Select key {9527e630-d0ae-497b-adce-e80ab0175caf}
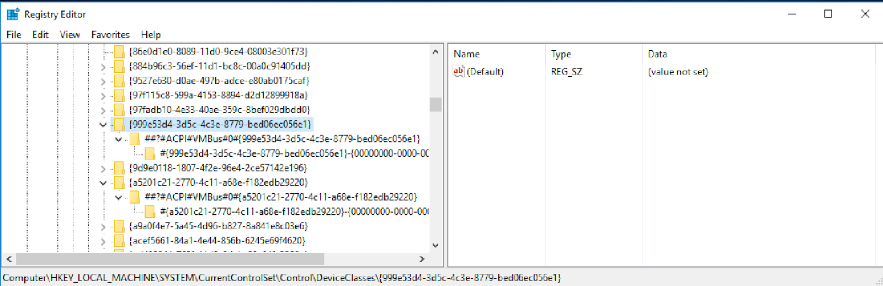Image resolution: width=883 pixels, height=286 pixels. [x=219, y=81]
